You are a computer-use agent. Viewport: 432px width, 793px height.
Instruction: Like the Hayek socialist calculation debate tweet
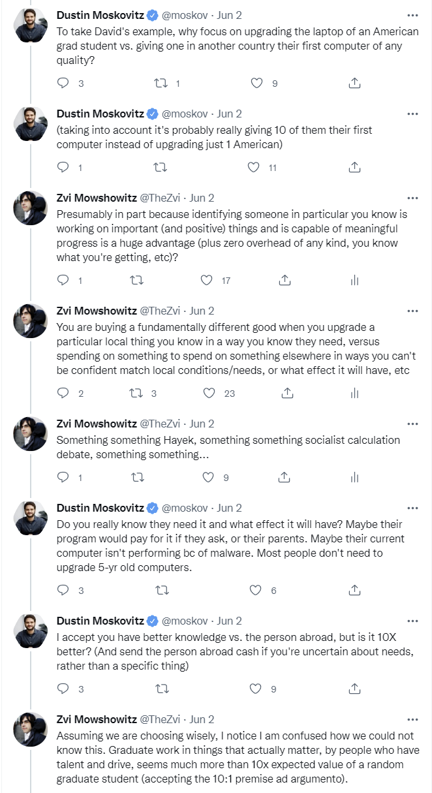pyautogui.click(x=208, y=477)
